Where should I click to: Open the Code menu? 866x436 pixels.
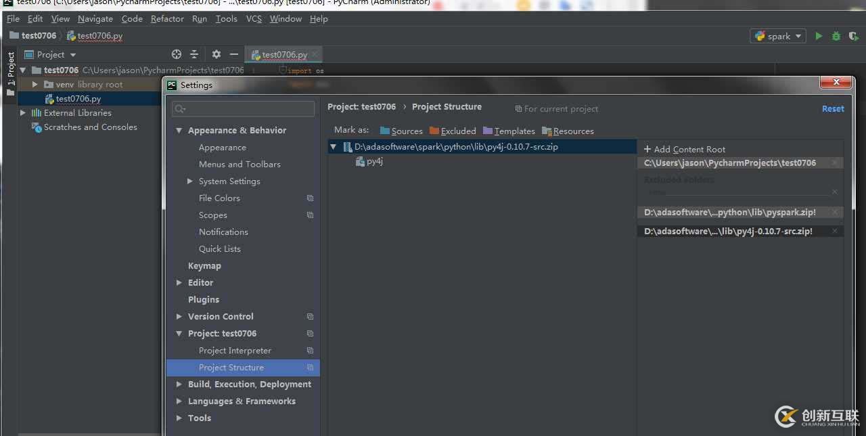point(132,19)
